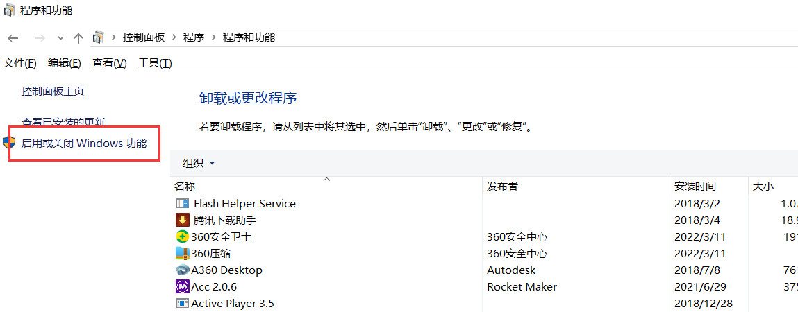Viewport: 798px width, 312px height.
Task: Open 启用或关闭 Windows 功能 link
Action: click(x=84, y=144)
